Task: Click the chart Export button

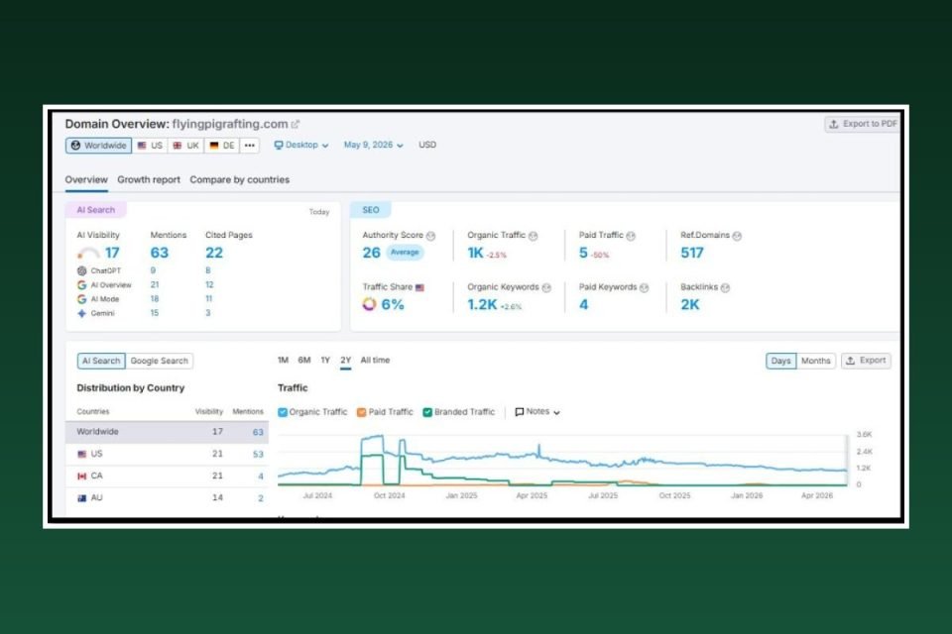Action: [x=866, y=361]
